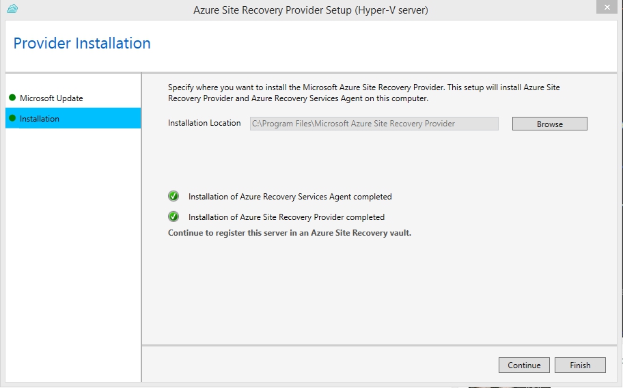The width and height of the screenshot is (623, 388).
Task: Click the setup description paragraph
Action: pos(364,93)
